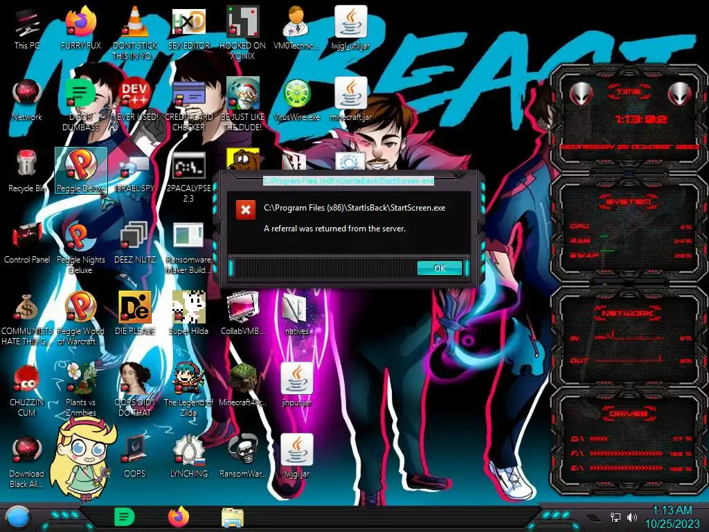This screenshot has height=532, width=709.
Task: Click the left alien head gadget icon
Action: [581, 94]
